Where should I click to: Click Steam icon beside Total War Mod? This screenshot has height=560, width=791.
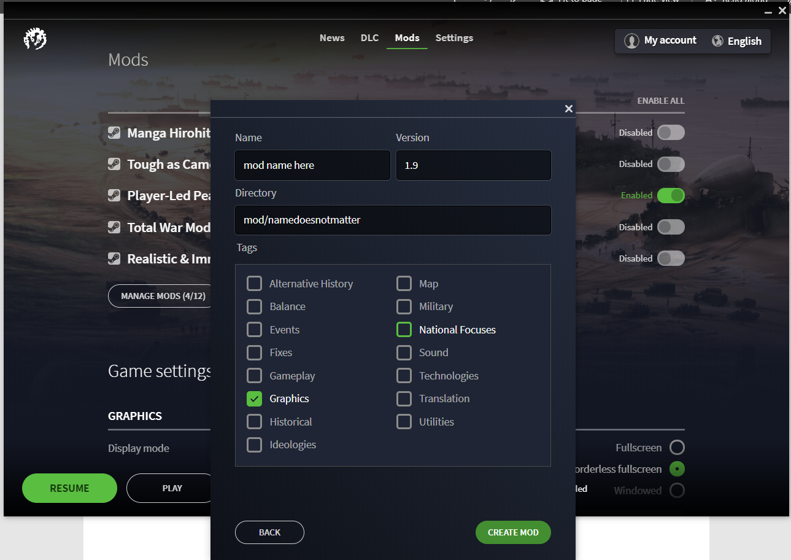click(114, 227)
